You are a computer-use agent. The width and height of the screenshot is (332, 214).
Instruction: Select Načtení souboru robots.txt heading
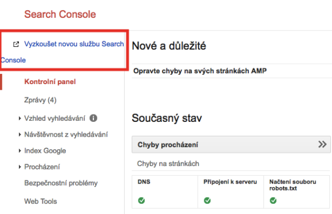pyautogui.click(x=293, y=185)
